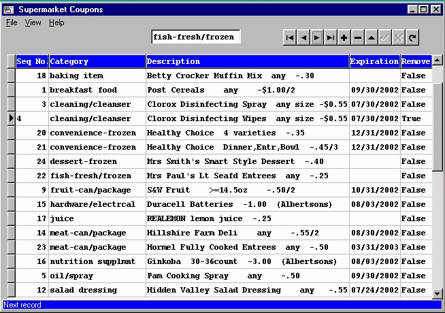Viewport: 445px width, 313px height.
Task: Toggle Remove False for REALEMON lemon juice
Action: (x=416, y=218)
